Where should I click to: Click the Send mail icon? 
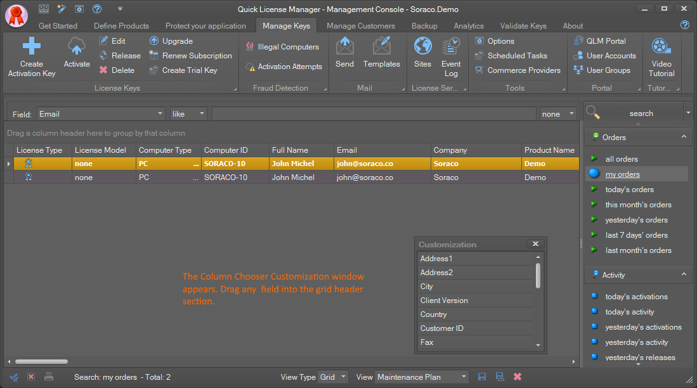[344, 46]
